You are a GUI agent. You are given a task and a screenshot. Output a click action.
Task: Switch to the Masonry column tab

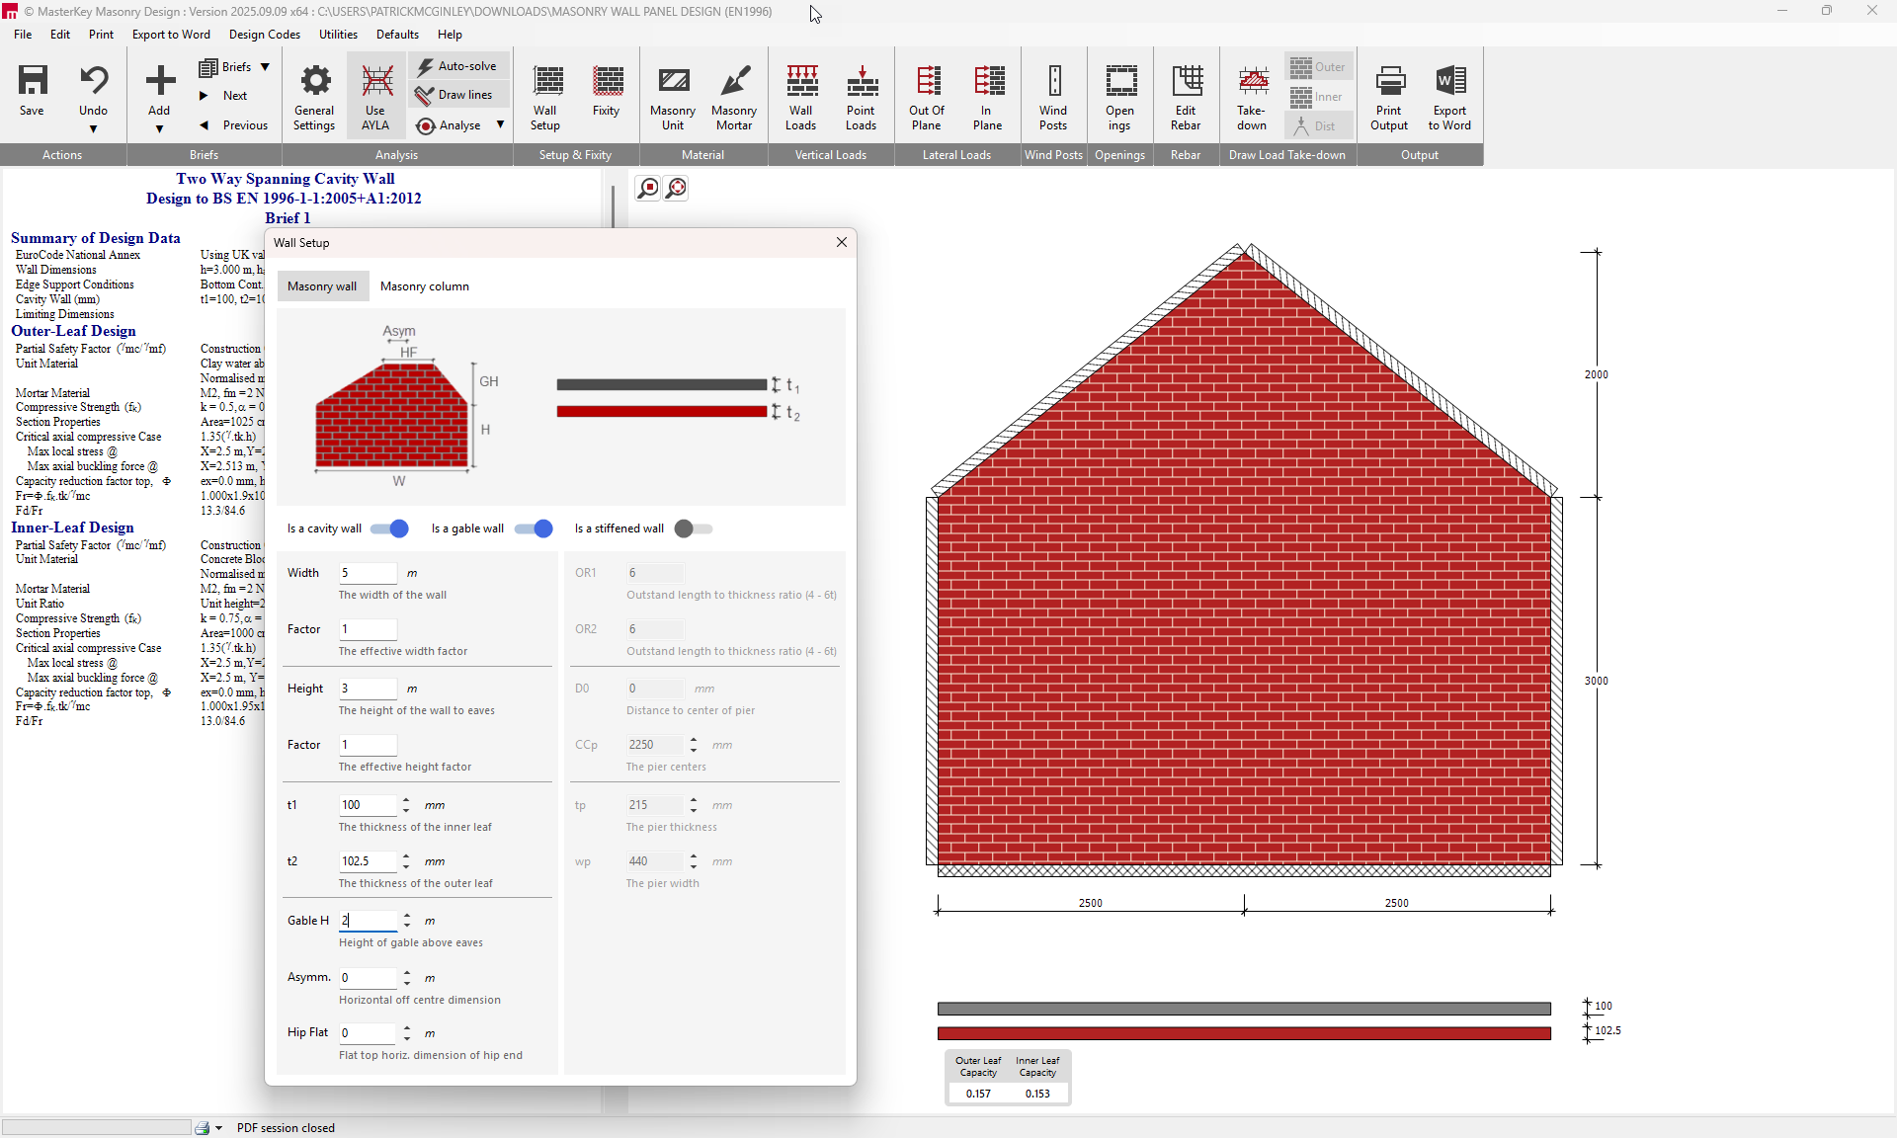click(424, 285)
